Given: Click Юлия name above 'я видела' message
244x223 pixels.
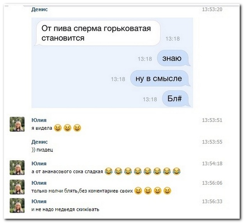Looking at the screenshot, I should point(39,120).
